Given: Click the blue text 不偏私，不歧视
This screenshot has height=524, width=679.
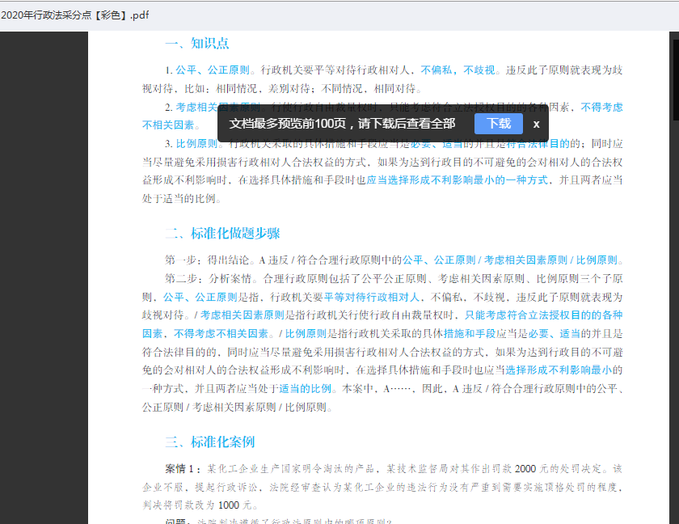Looking at the screenshot, I should pyautogui.click(x=458, y=70).
